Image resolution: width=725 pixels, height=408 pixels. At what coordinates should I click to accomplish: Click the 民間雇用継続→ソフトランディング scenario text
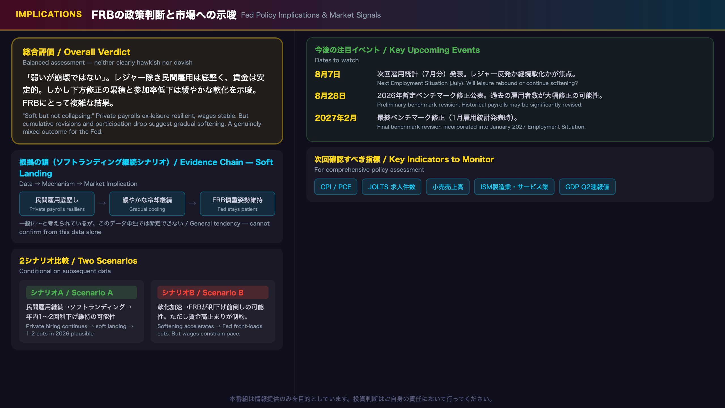(x=79, y=312)
